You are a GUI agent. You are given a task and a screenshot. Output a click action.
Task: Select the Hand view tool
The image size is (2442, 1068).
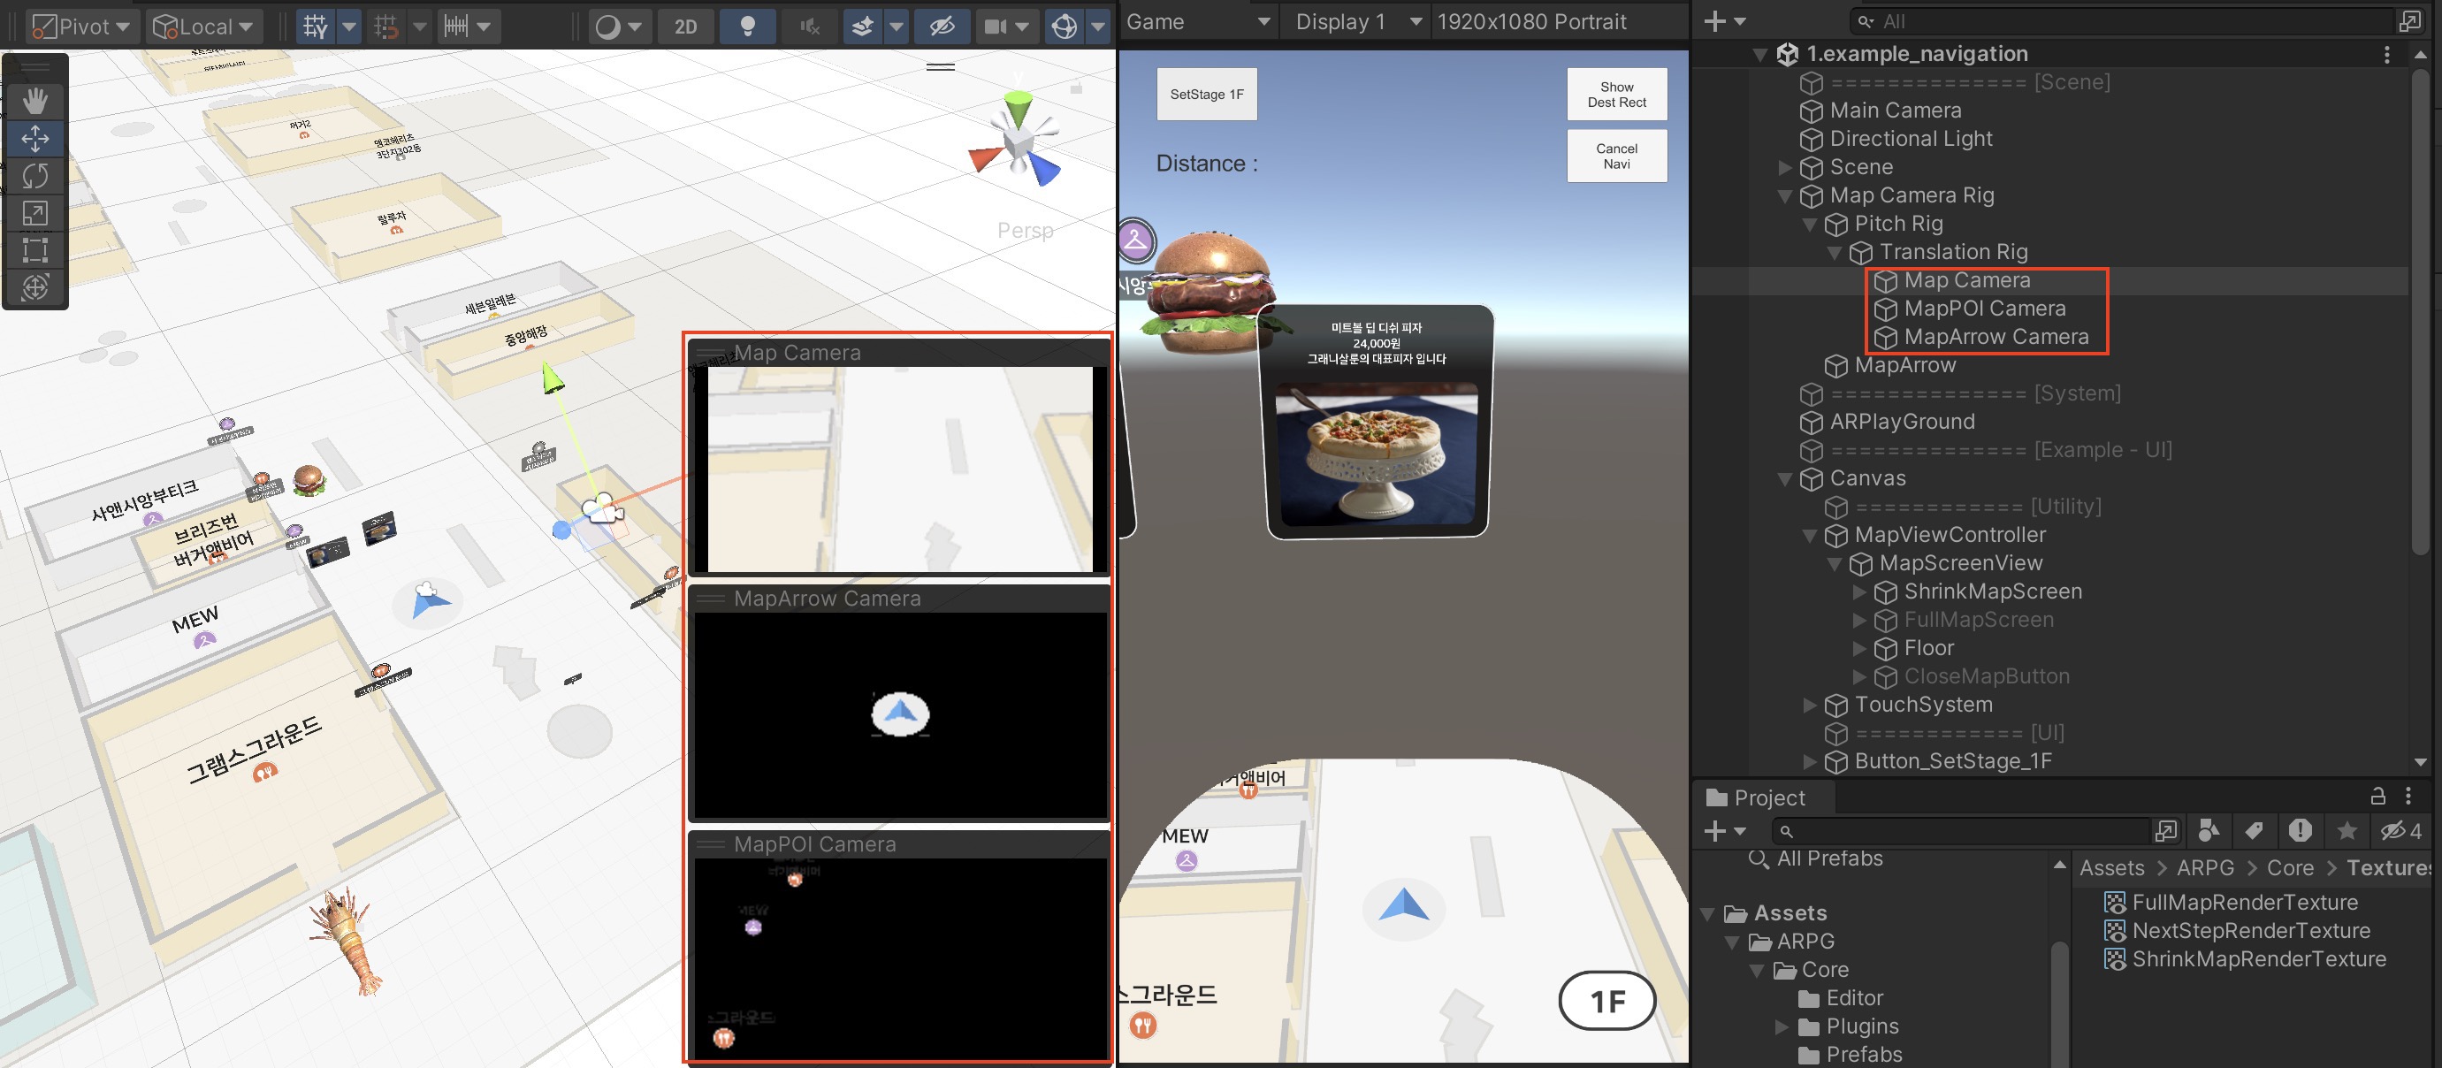tap(35, 100)
